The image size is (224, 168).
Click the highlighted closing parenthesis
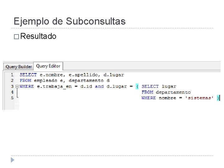(218, 98)
